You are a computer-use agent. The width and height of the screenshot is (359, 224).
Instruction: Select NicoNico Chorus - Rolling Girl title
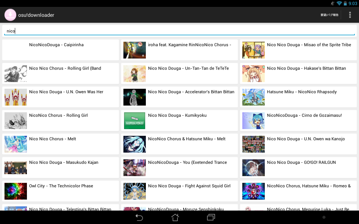tap(58, 115)
